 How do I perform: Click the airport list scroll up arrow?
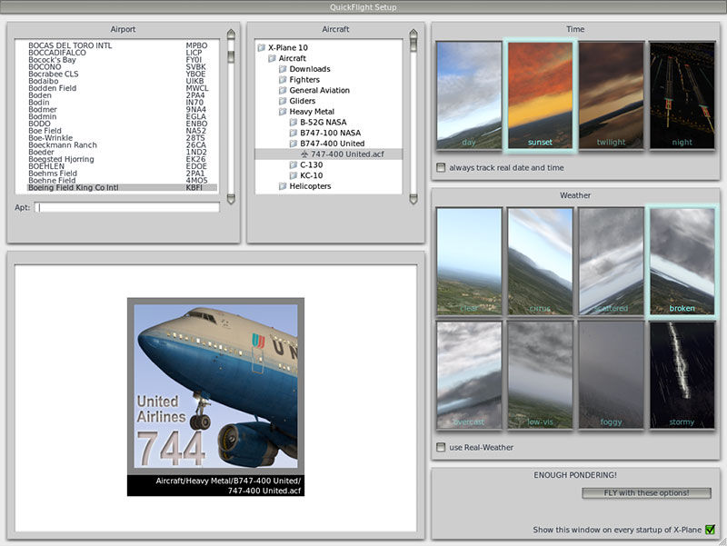point(231,35)
